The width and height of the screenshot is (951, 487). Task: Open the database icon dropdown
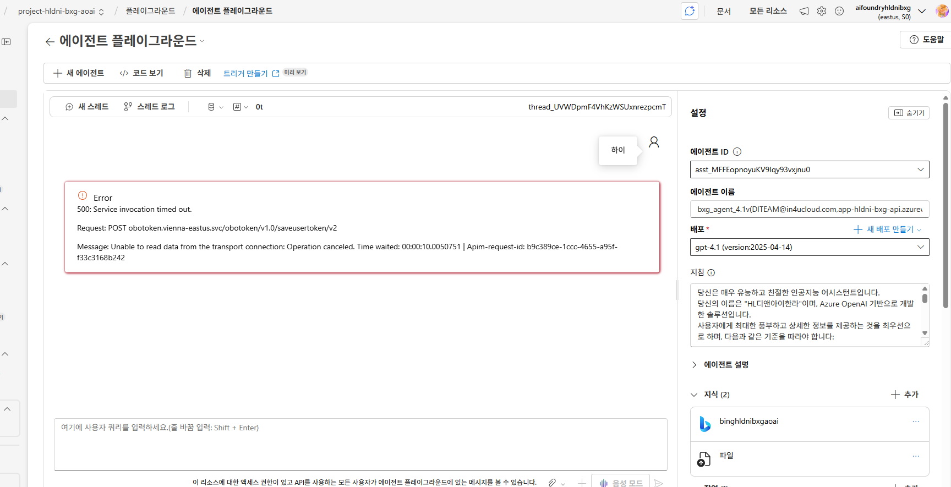215,107
